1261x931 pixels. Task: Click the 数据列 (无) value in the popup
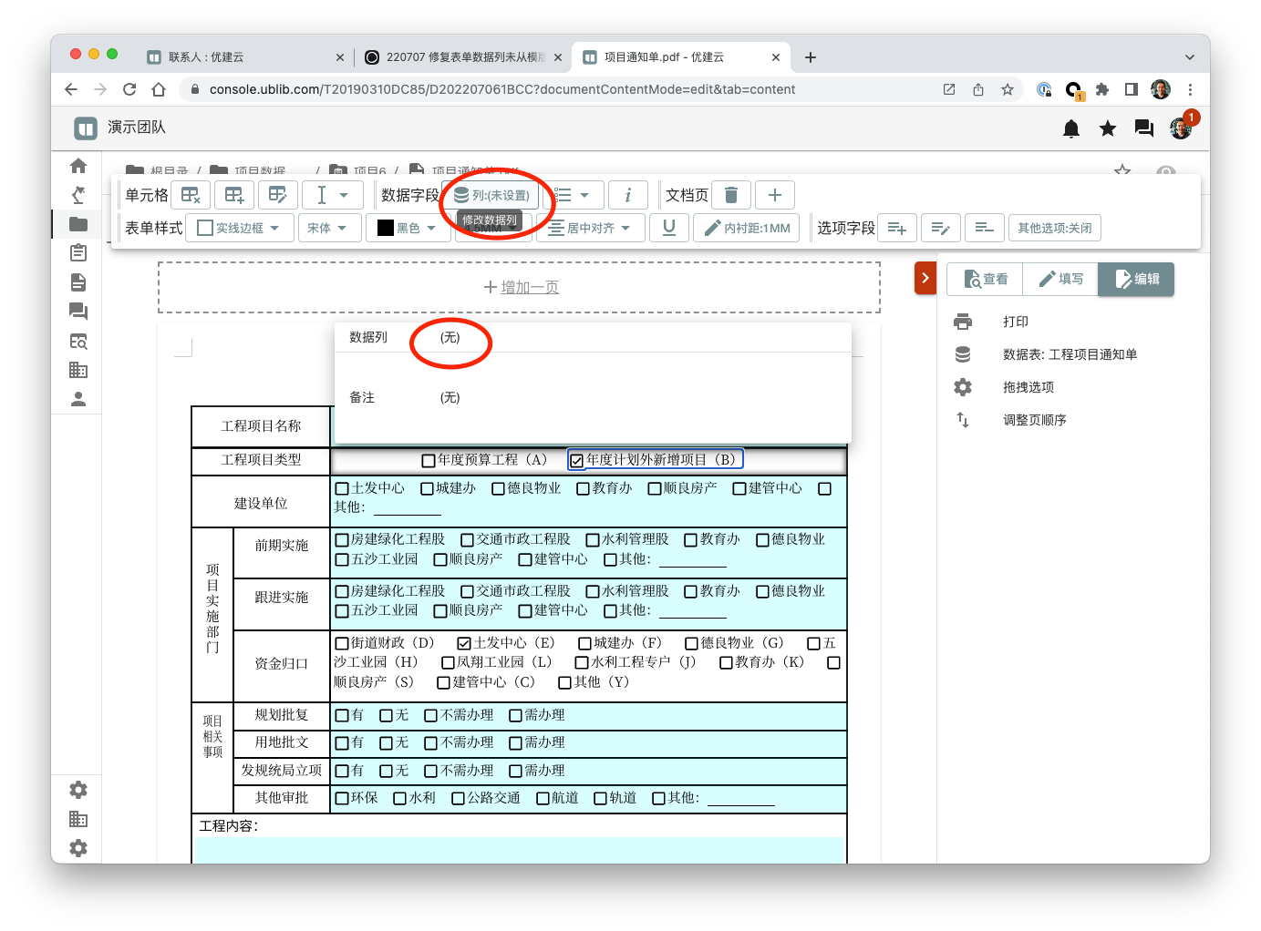point(450,337)
